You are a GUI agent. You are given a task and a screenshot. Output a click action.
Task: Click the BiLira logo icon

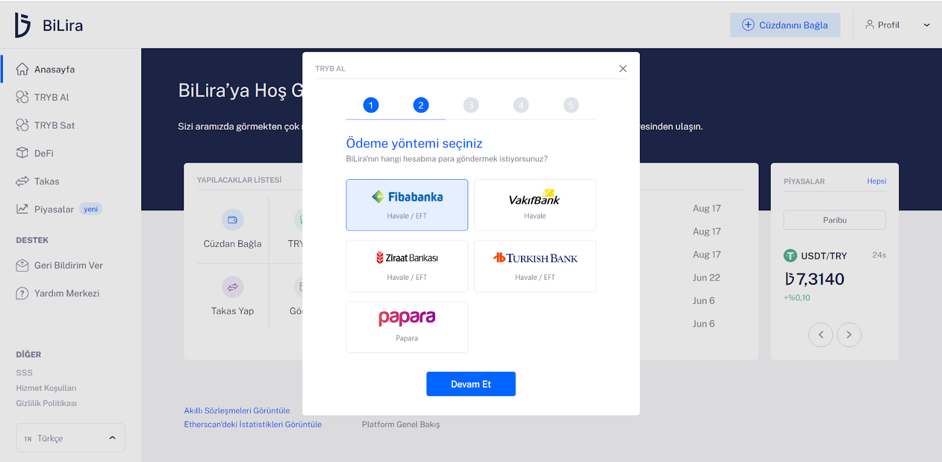(x=22, y=25)
